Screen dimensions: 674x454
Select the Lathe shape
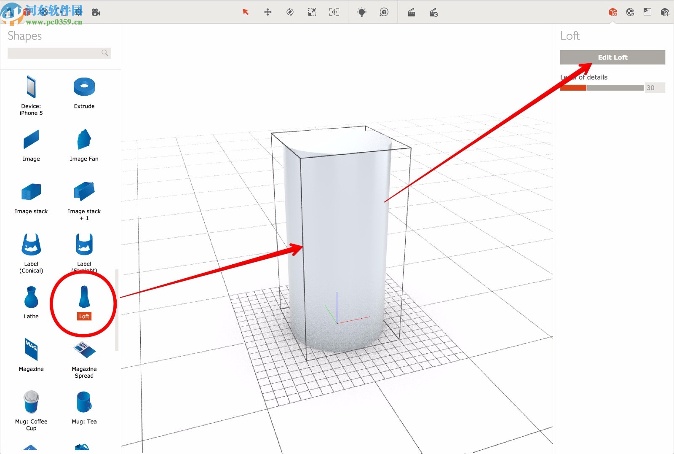coord(31,298)
